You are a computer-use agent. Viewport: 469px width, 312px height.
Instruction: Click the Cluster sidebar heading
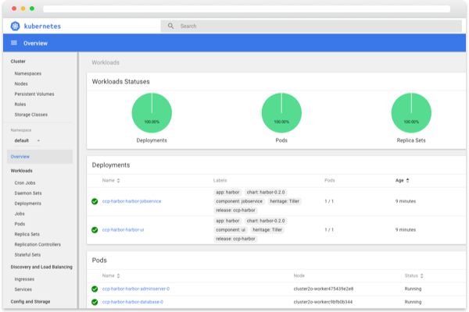(x=18, y=61)
